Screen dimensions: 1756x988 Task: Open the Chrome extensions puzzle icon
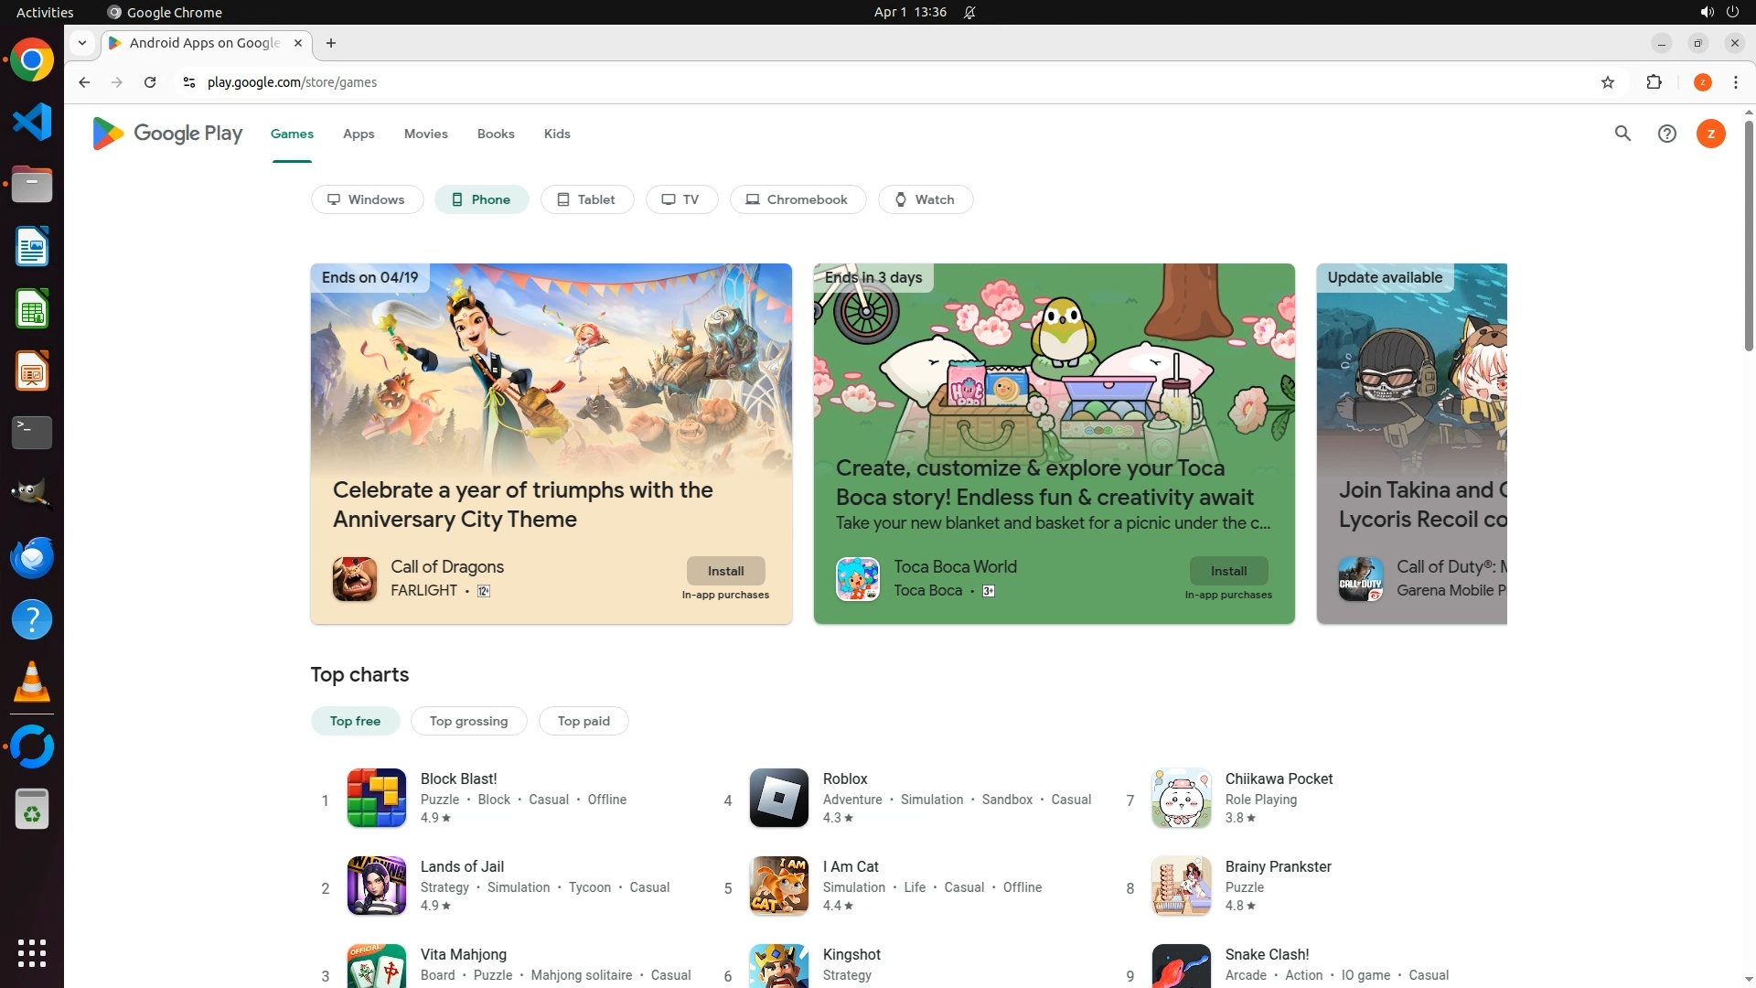point(1654,82)
